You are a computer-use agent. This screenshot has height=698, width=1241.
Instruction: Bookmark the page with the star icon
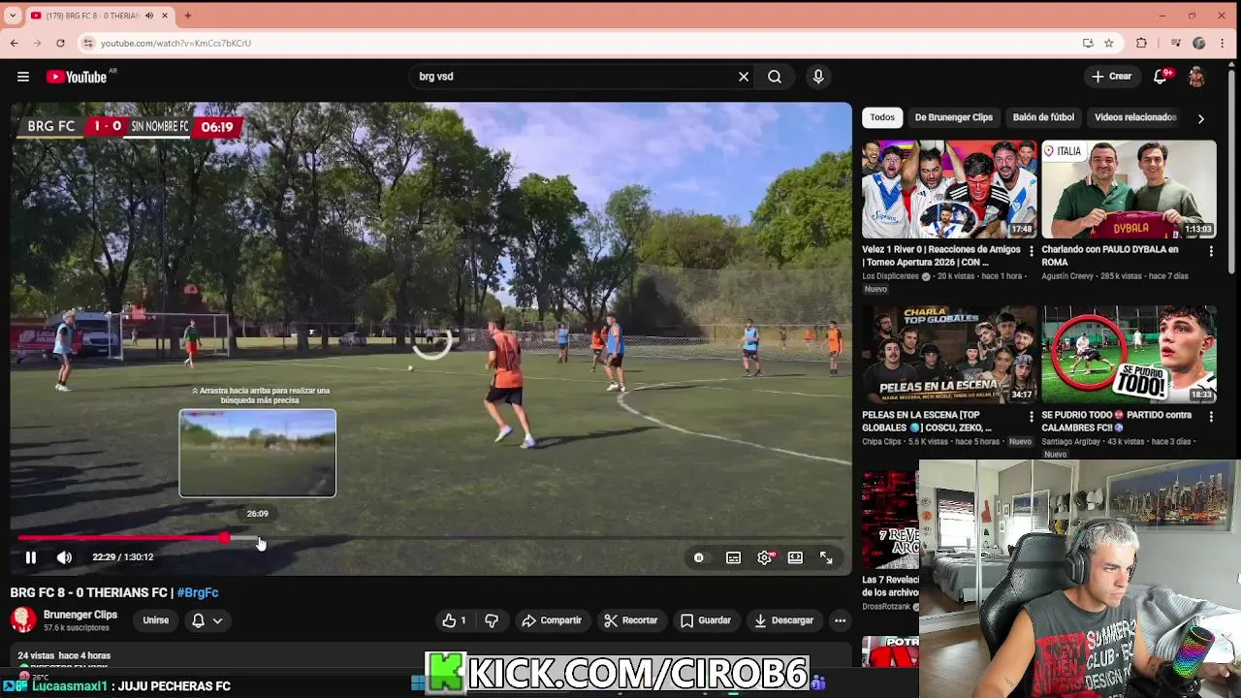coord(1108,43)
